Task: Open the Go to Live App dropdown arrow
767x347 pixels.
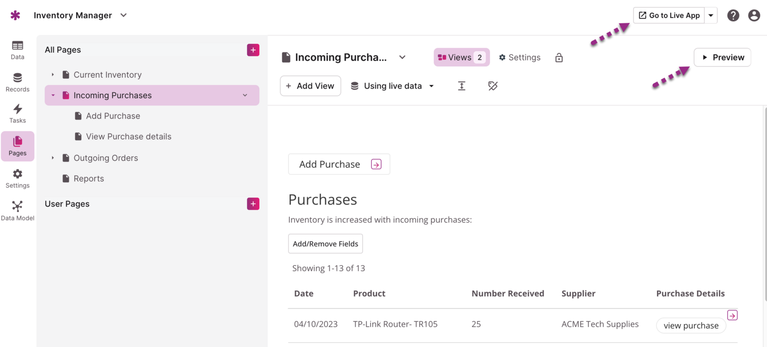Action: 711,15
